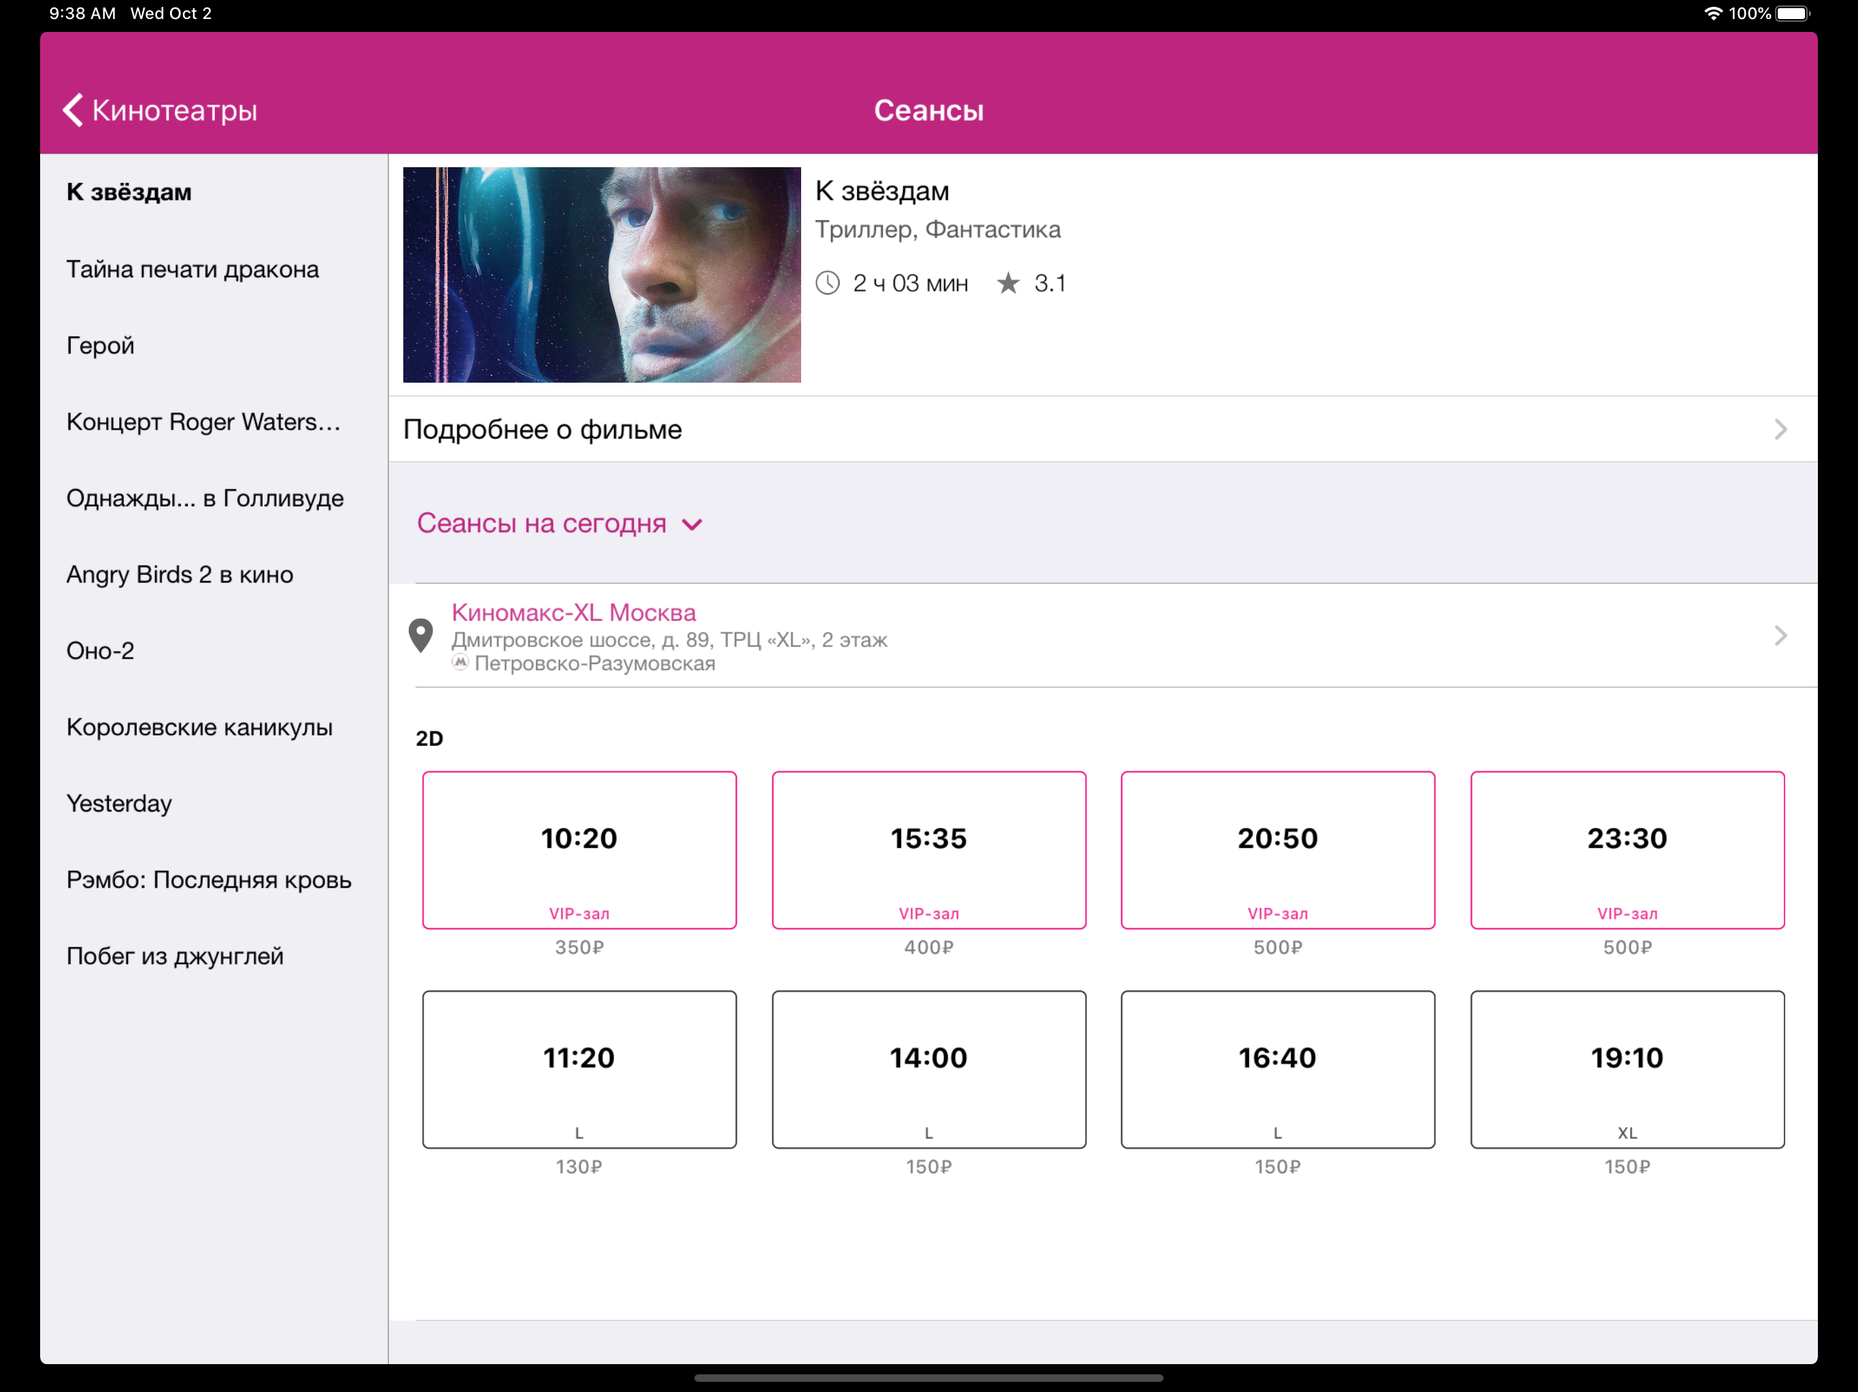Tap the battery status icon
This screenshot has width=1858, height=1392.
click(1793, 14)
